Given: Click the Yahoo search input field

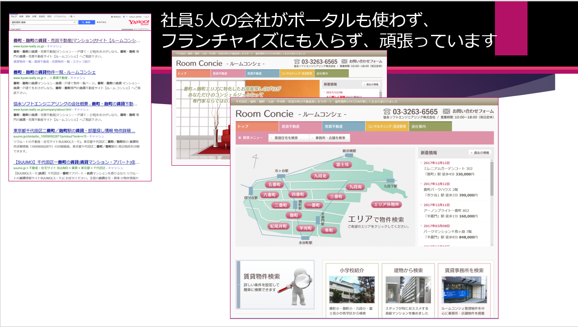Looking at the screenshot, I should (44, 22).
